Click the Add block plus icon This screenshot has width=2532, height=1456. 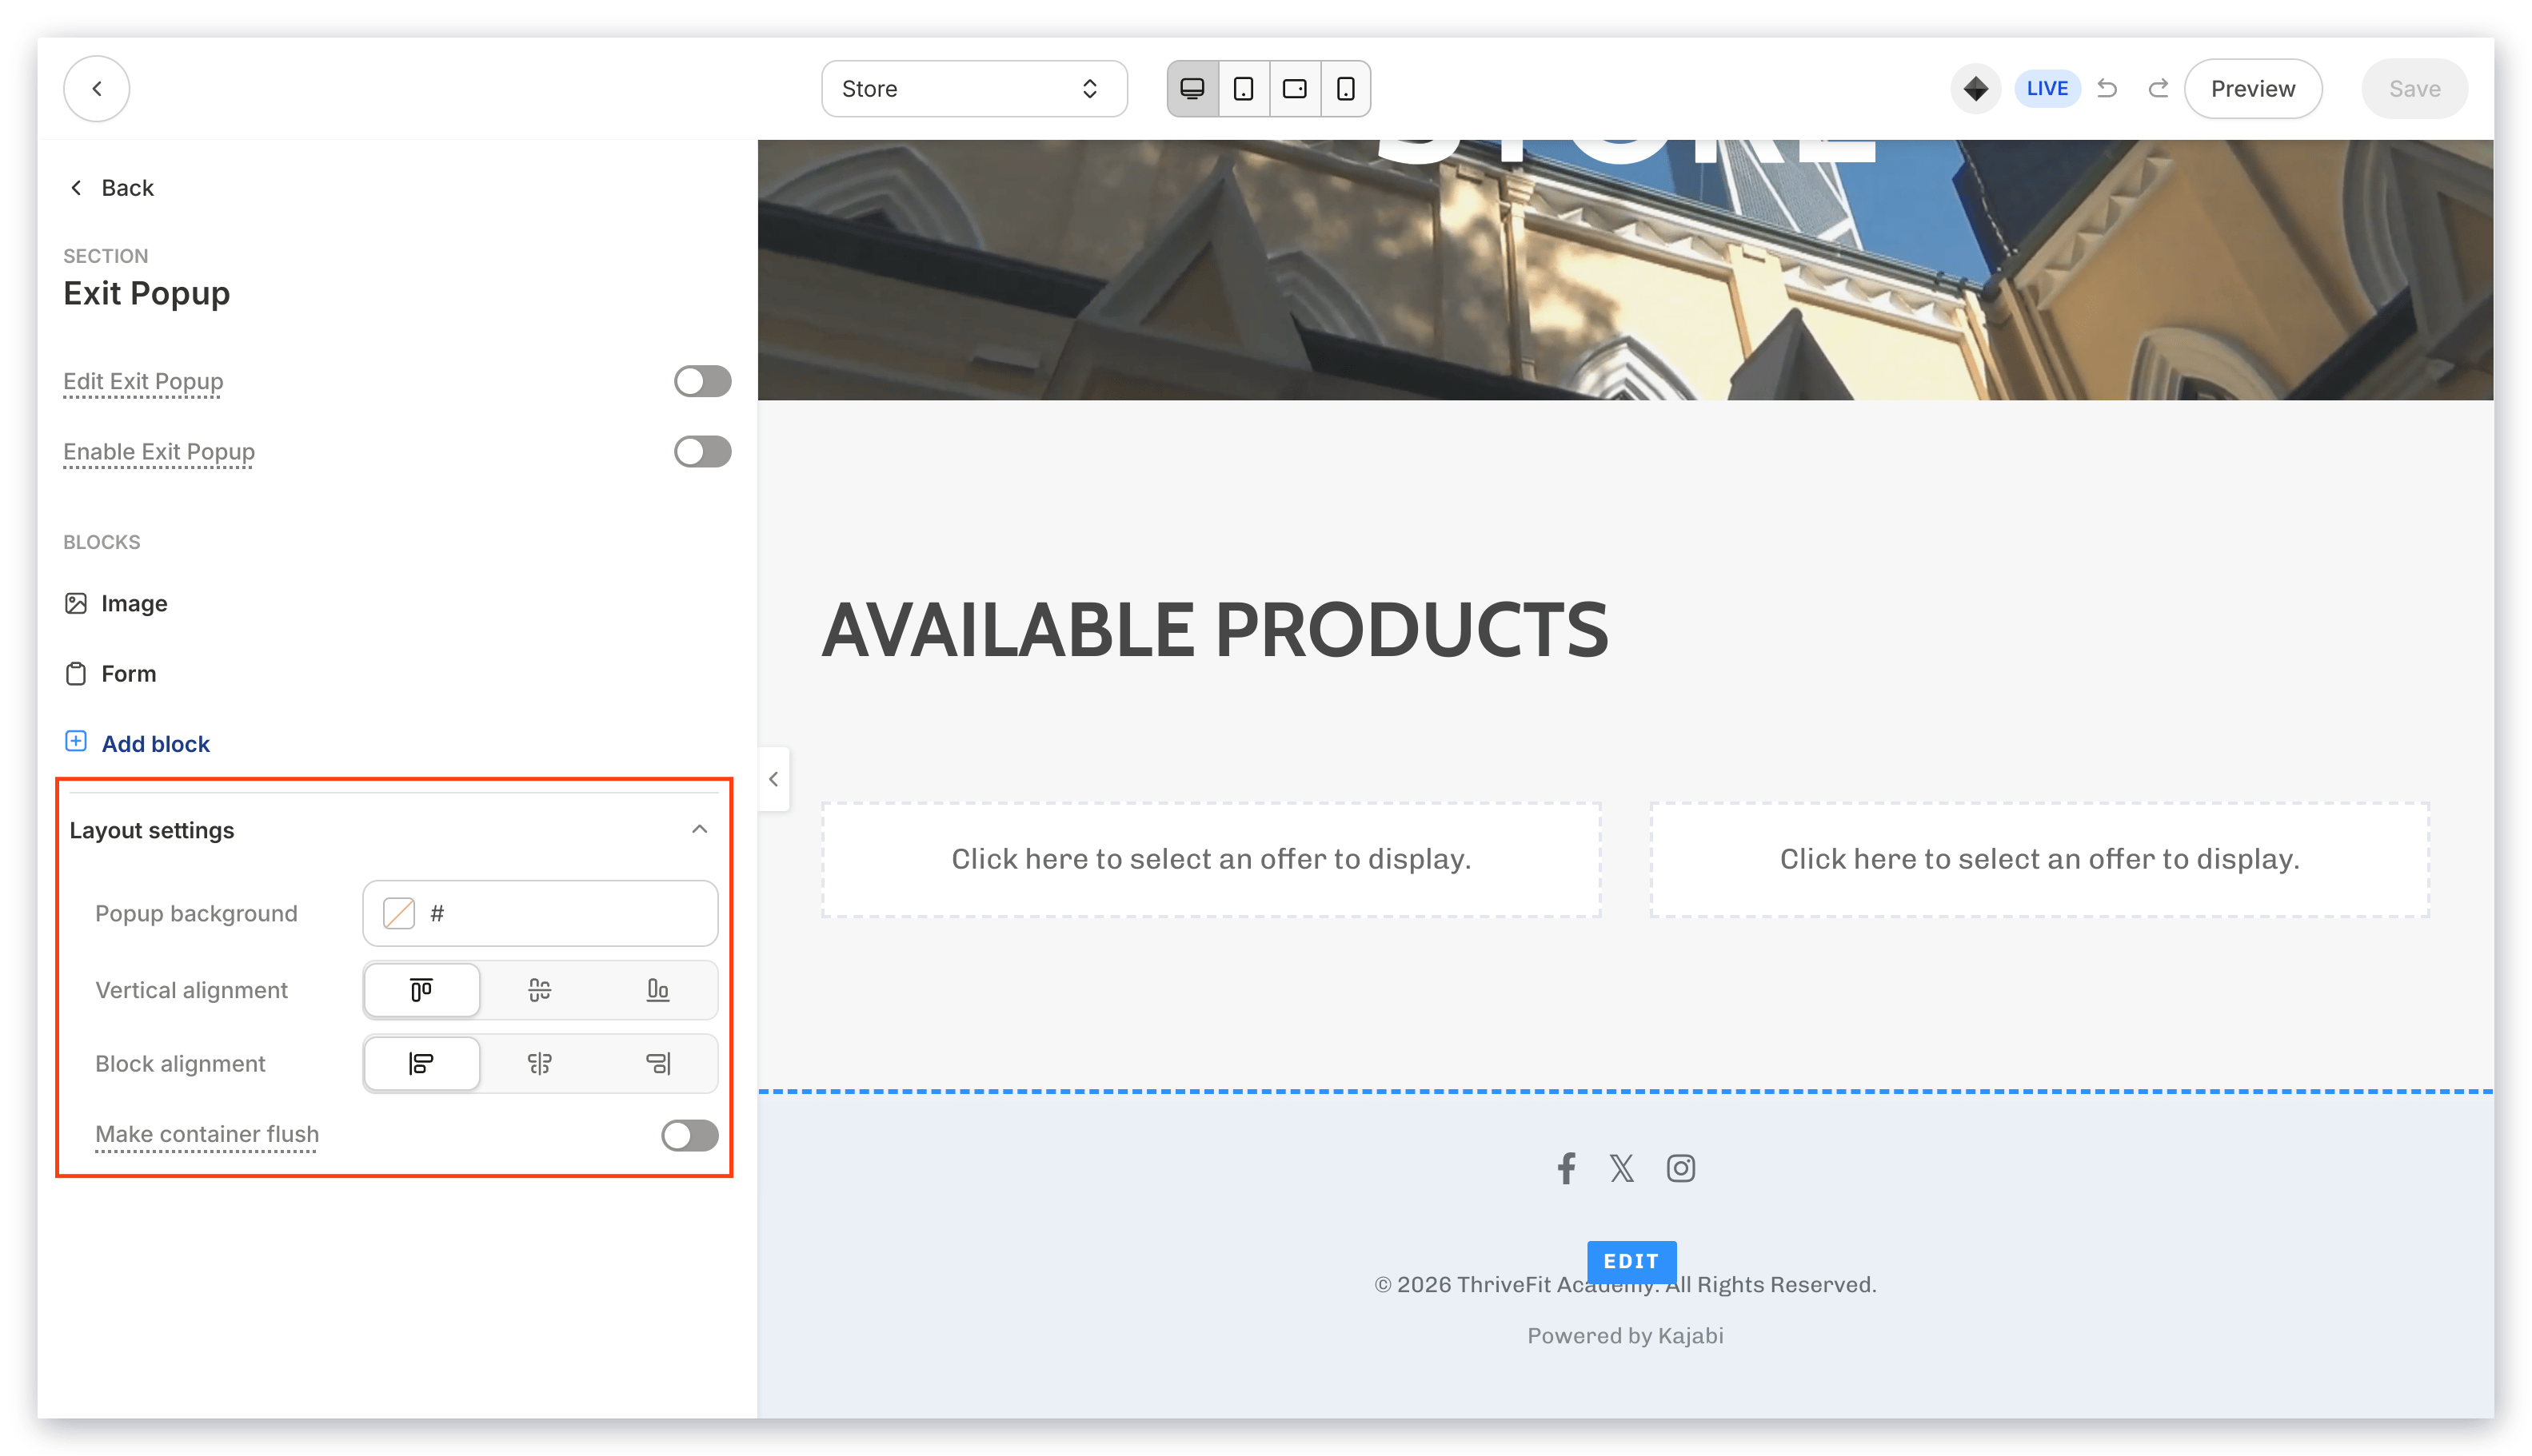click(x=75, y=741)
